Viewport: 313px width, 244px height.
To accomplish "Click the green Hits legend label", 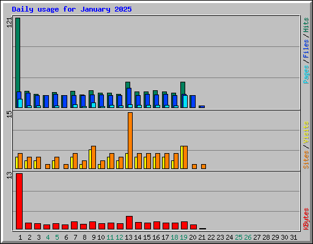I will [x=306, y=25].
